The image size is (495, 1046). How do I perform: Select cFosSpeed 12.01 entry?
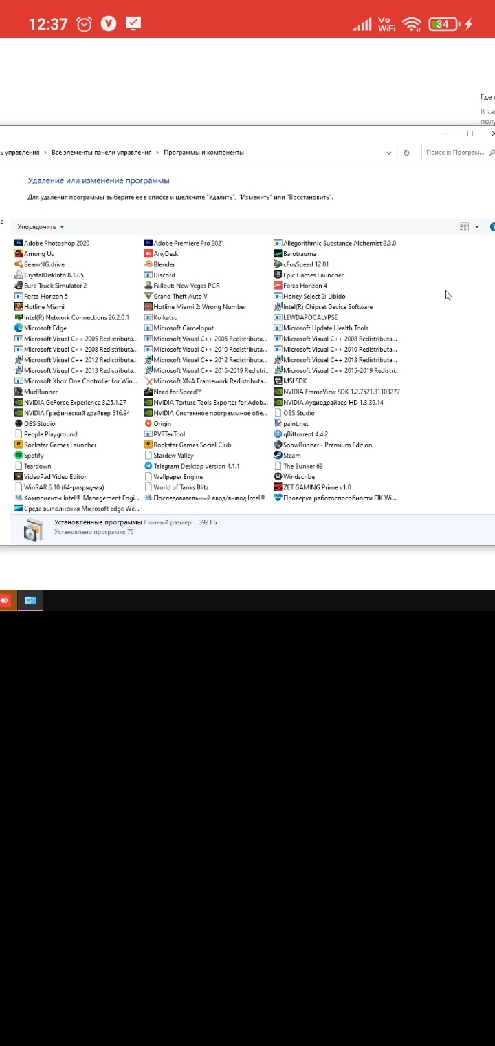pos(302,264)
